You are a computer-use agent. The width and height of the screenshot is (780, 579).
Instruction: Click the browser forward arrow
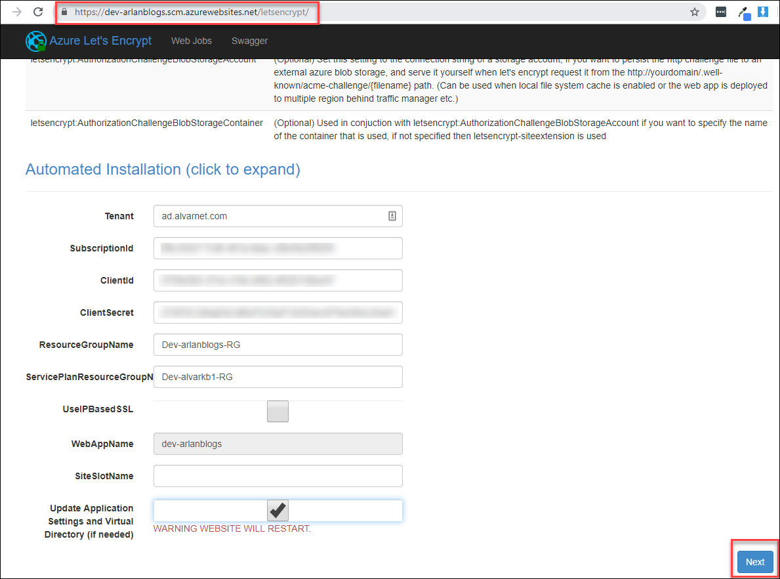click(17, 12)
